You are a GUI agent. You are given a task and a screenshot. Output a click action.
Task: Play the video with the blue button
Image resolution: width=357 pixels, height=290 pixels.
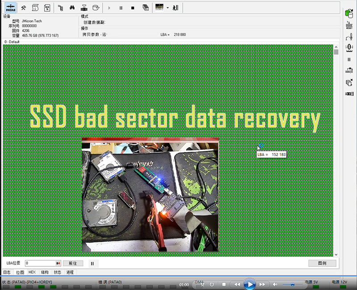[x=249, y=284]
